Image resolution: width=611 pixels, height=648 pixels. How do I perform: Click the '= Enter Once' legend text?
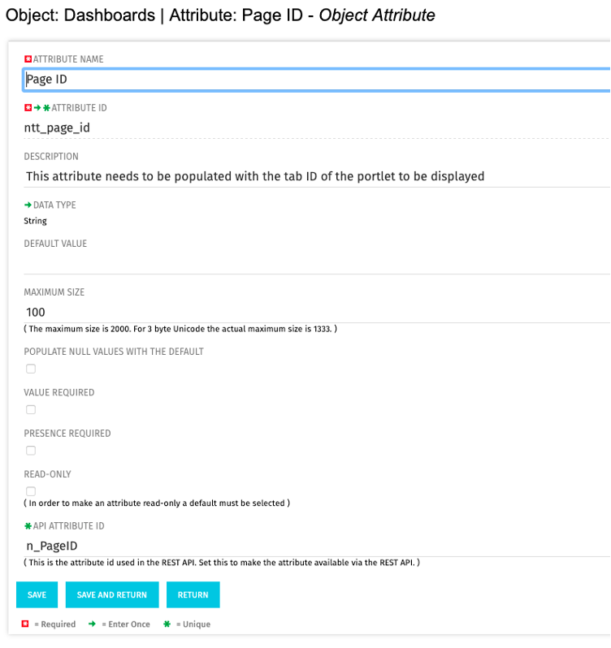point(126,624)
